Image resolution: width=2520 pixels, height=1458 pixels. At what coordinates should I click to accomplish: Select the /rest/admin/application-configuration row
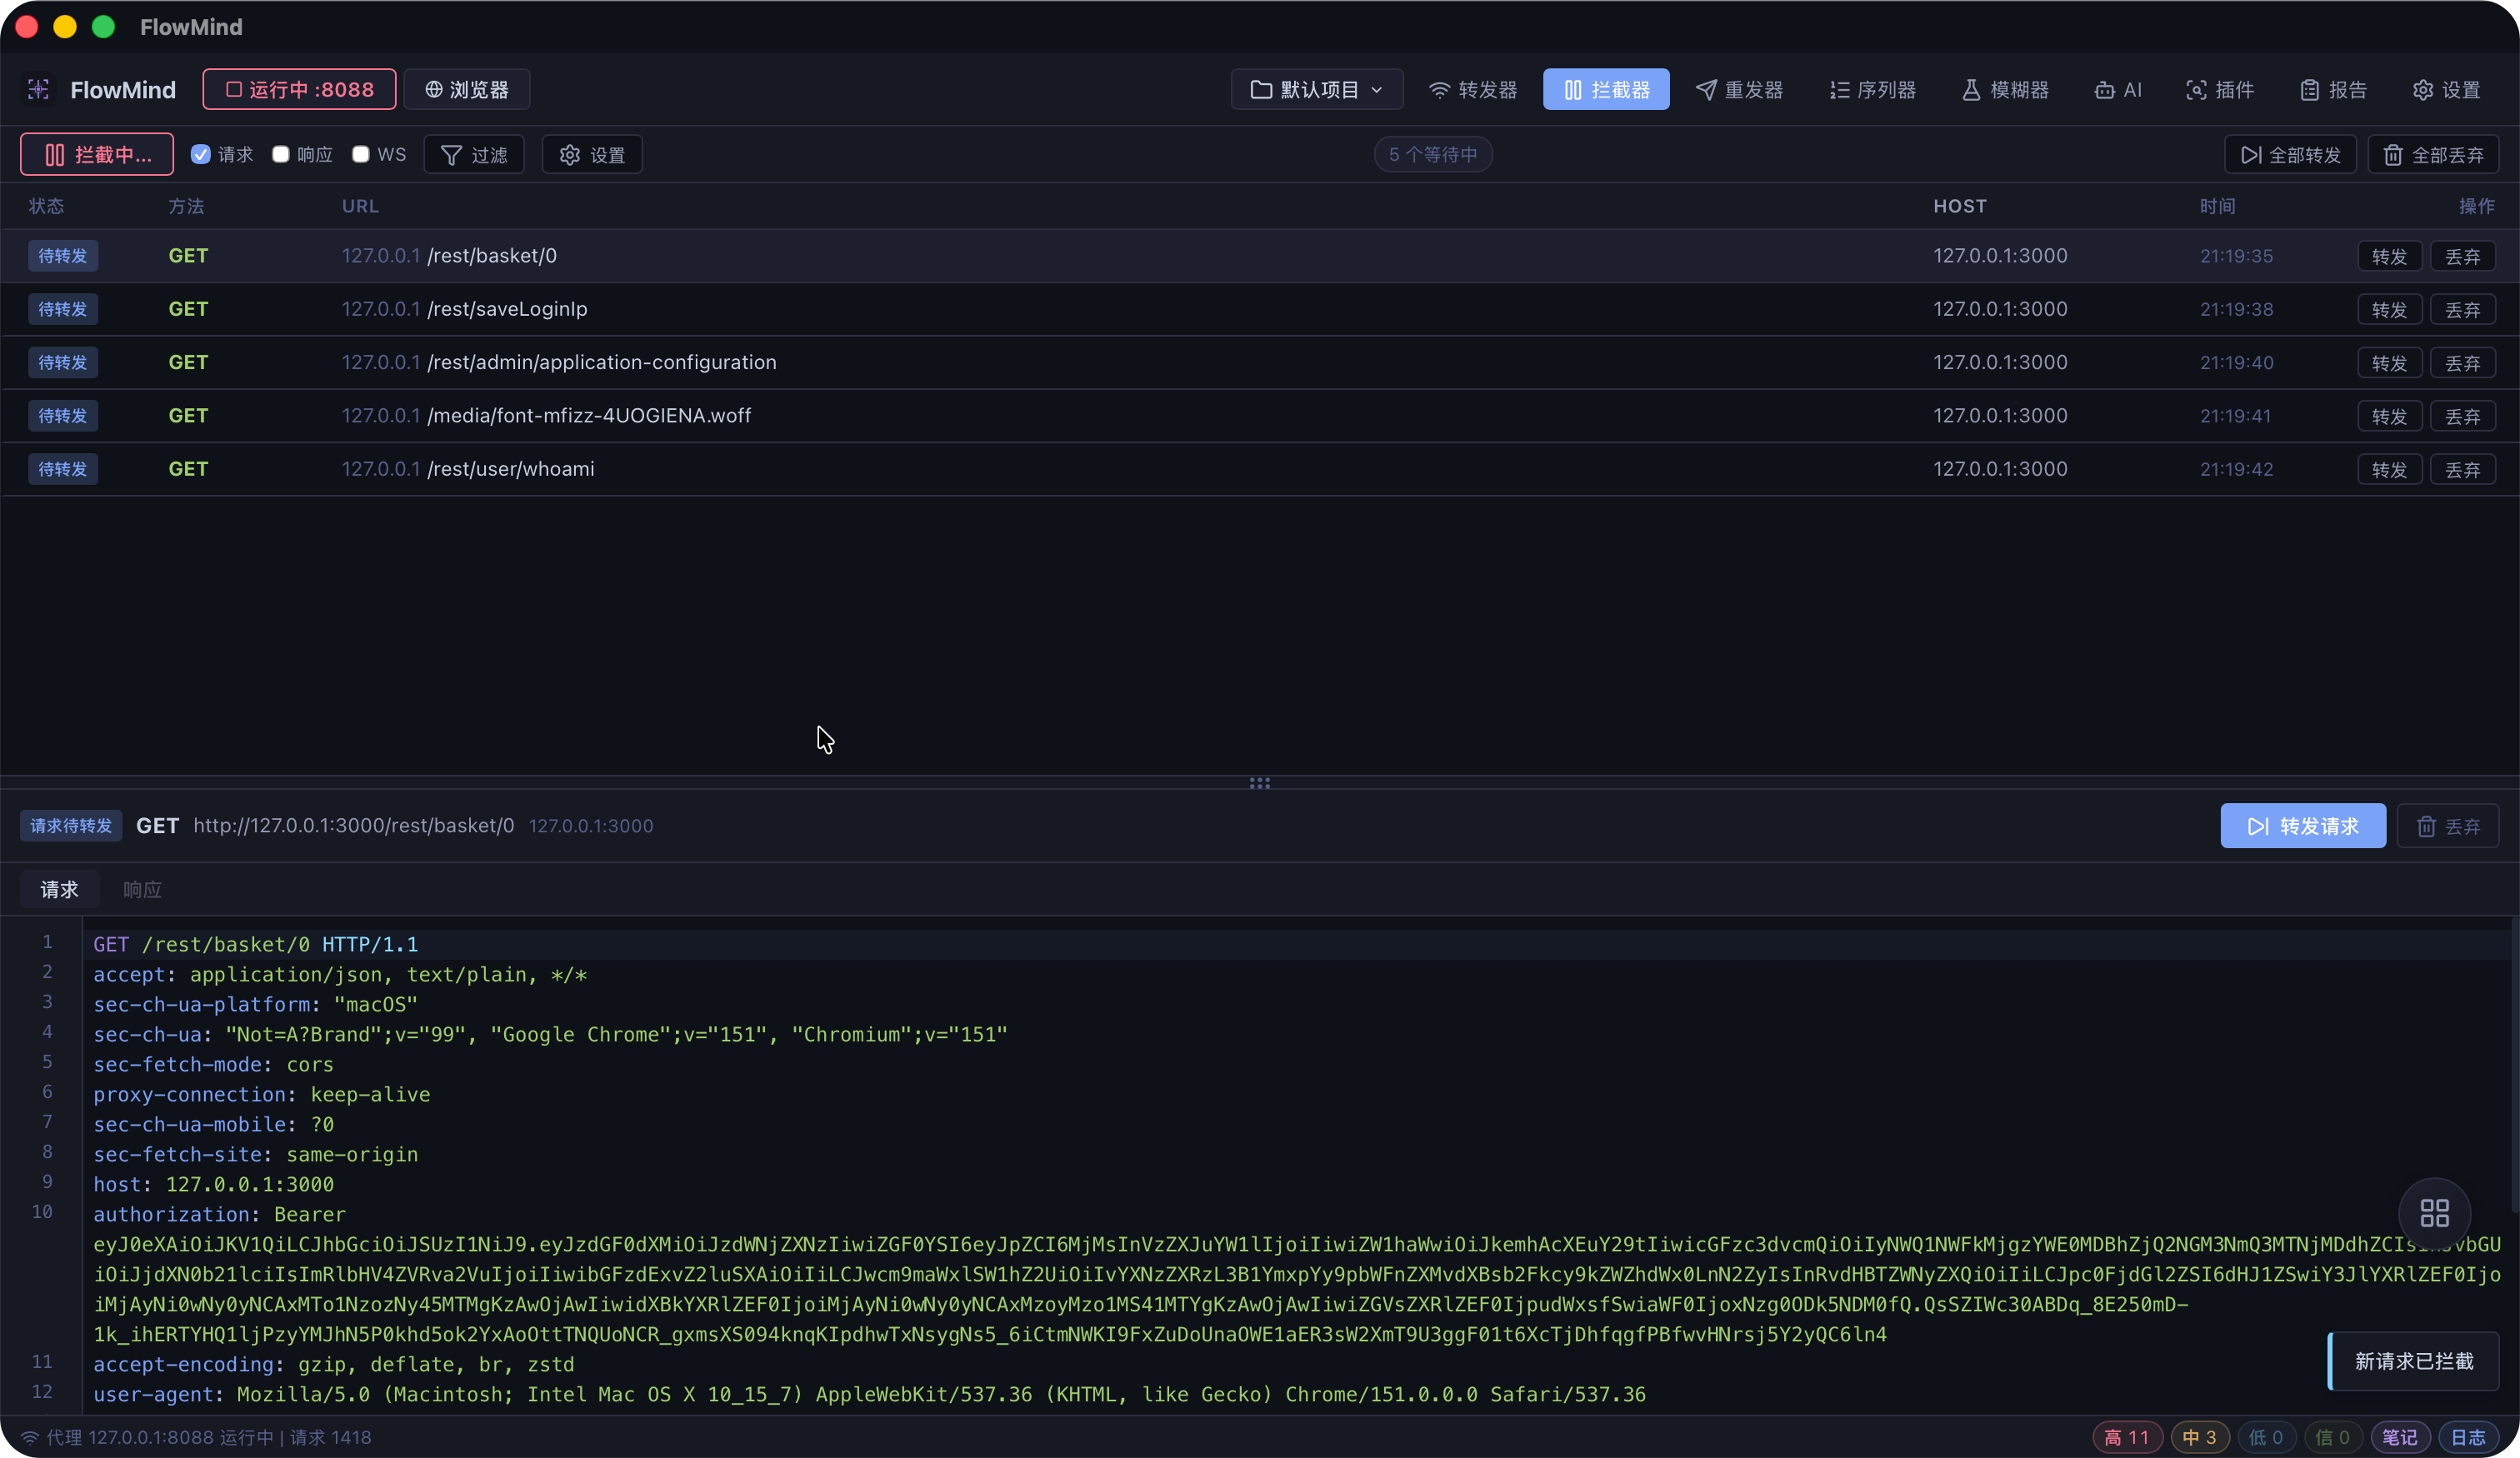click(1260, 363)
